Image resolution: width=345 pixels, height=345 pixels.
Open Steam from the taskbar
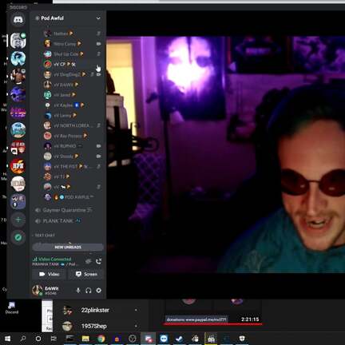pyautogui.click(x=180, y=339)
